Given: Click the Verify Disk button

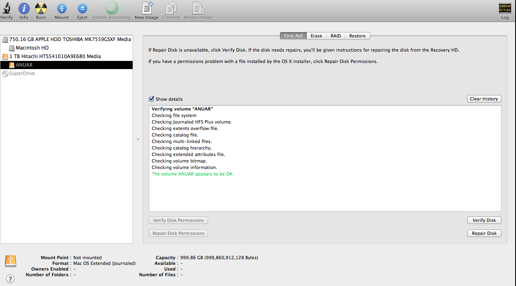Looking at the screenshot, I should pos(484,220).
